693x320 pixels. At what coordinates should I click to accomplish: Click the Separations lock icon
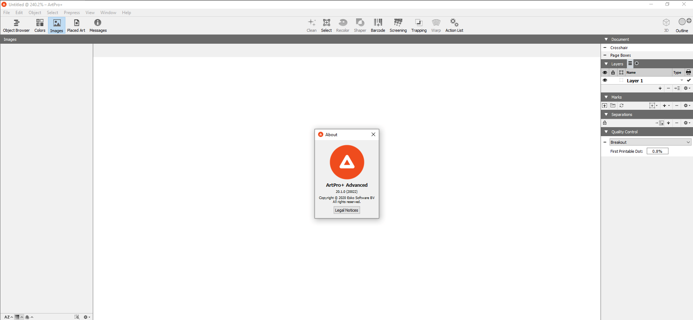click(605, 123)
